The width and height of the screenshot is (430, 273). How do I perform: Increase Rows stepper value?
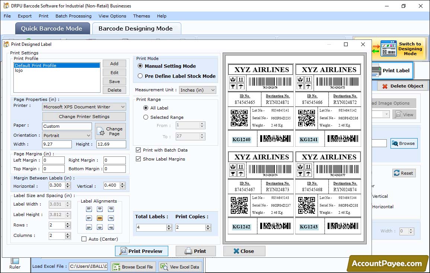pyautogui.click(x=67, y=224)
